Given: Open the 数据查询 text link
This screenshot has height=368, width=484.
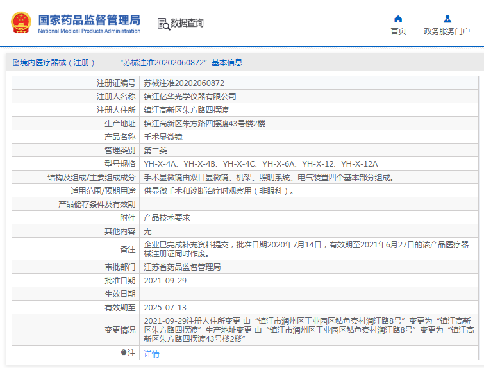Looking at the screenshot, I should pyautogui.click(x=187, y=24).
